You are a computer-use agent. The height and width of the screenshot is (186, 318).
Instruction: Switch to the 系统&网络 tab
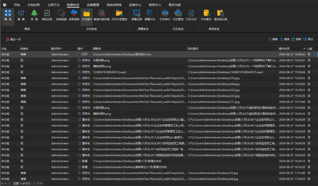coord(114,5)
